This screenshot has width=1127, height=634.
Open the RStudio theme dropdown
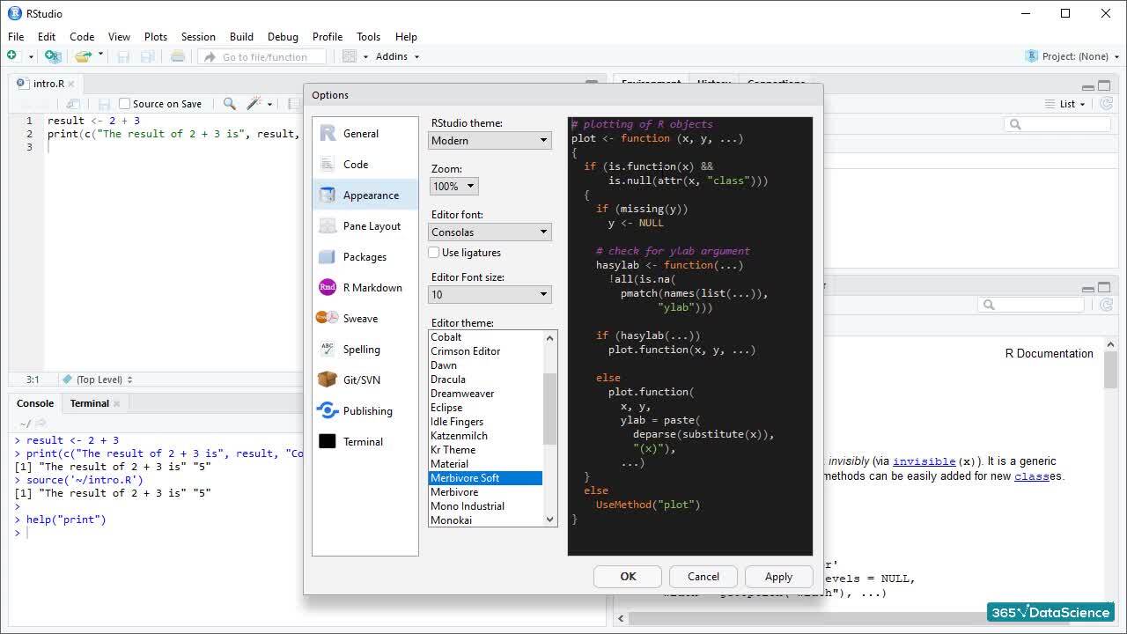[x=490, y=141]
